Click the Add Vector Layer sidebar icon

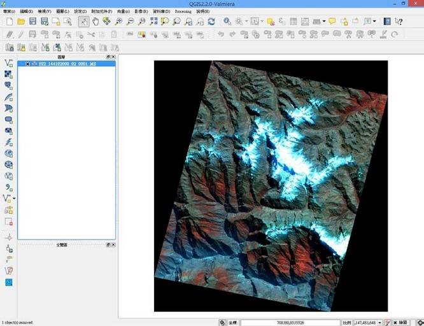click(8, 63)
